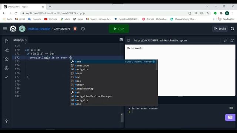Screen dimensions: 237x133
Task: Open the Khan Academy bookmark
Action: coord(183,19)
